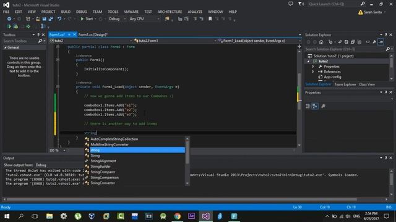Click the Open File folder icon in toolbar
Screen dimensions: 396x222
pyautogui.click(x=38, y=19)
